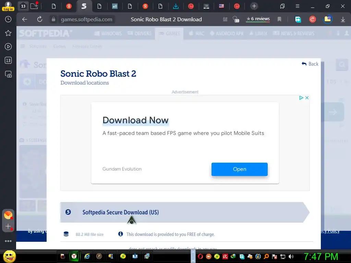Click the Softpedia logo
Viewport: 351px width, 263px height.
(46, 33)
